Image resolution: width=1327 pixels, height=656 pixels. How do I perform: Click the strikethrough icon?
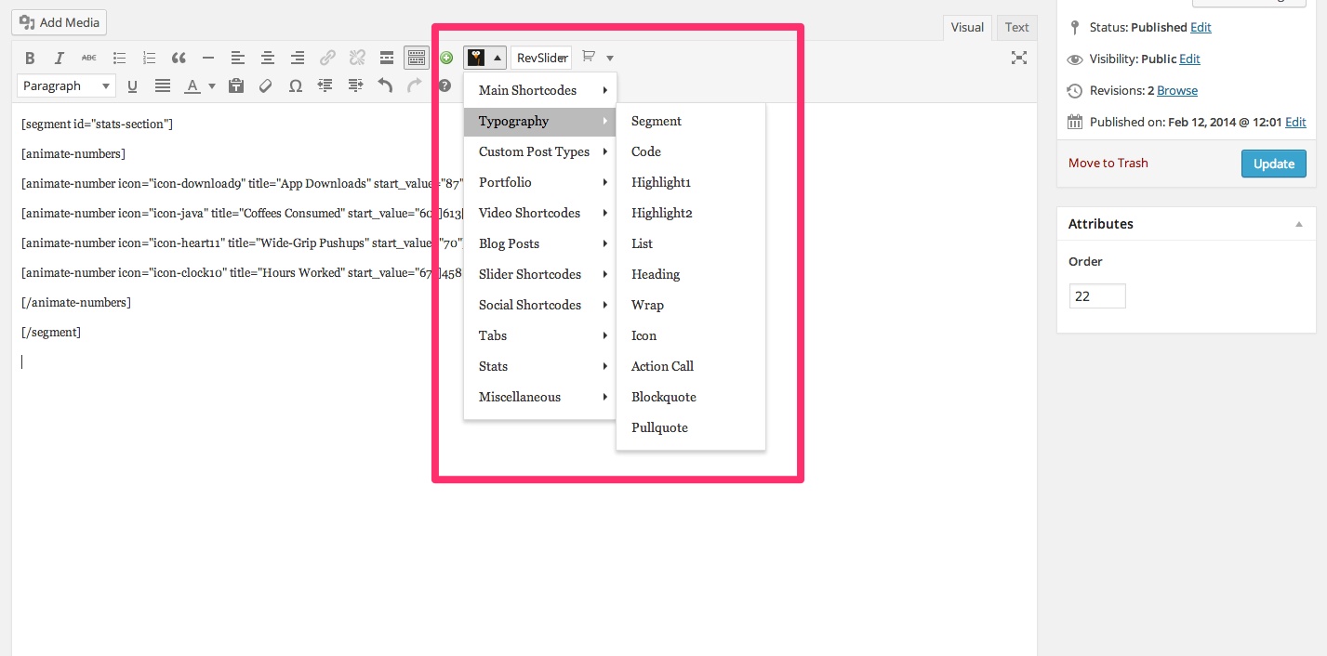coord(88,58)
